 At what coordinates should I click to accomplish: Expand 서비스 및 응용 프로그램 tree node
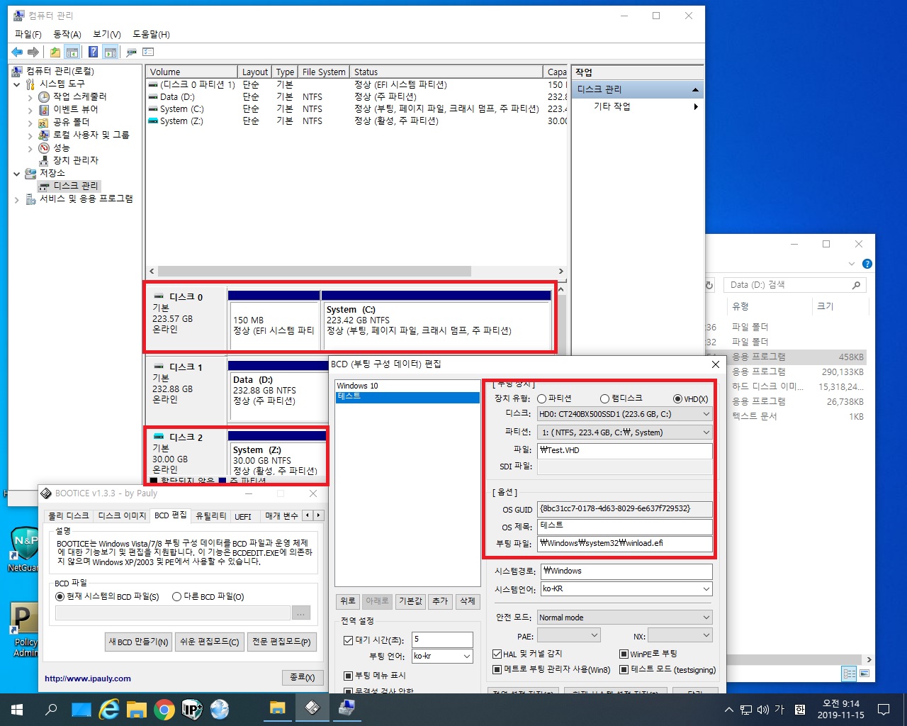(x=17, y=199)
